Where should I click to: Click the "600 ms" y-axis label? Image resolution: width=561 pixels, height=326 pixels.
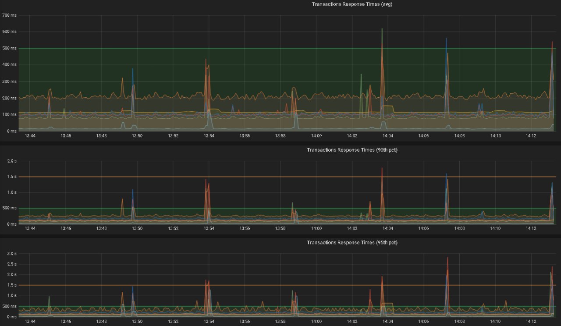coord(9,32)
